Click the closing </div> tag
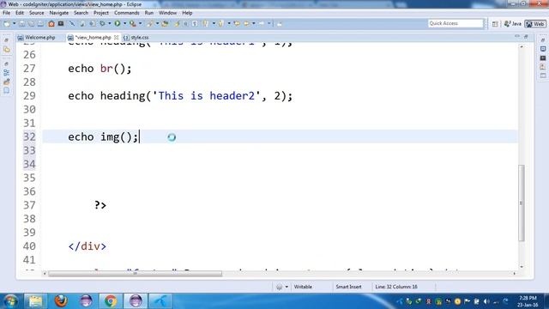The width and height of the screenshot is (549, 309). click(87, 246)
